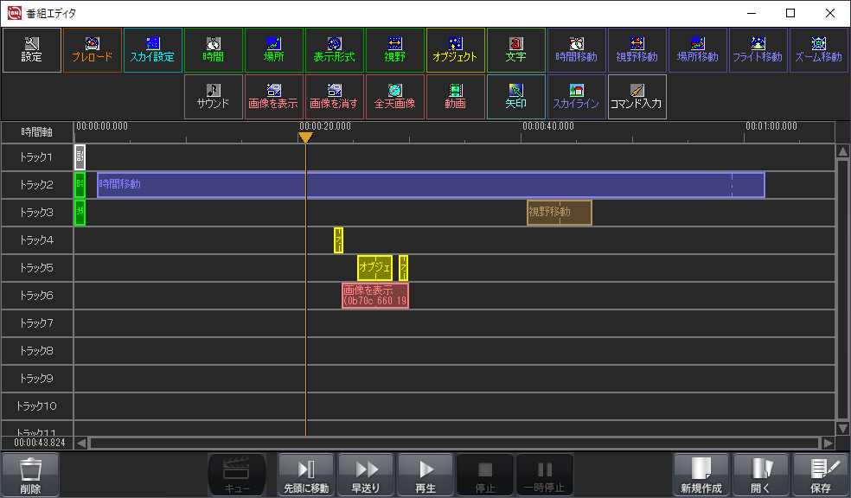Save the program with 保存 button
The width and height of the screenshot is (851, 498).
(821, 475)
